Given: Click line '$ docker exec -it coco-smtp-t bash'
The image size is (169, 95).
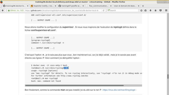Looking at the screenshot, I should coord(49,65).
